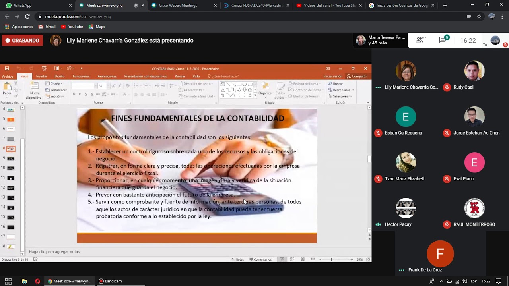Image resolution: width=509 pixels, height=286 pixels.
Task: Select the Buscar icon in Edición group
Action: (336, 84)
